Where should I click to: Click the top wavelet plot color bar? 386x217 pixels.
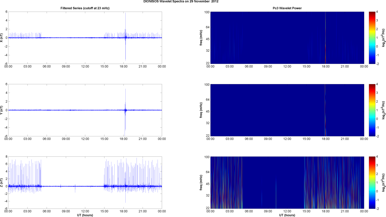tap(372, 38)
